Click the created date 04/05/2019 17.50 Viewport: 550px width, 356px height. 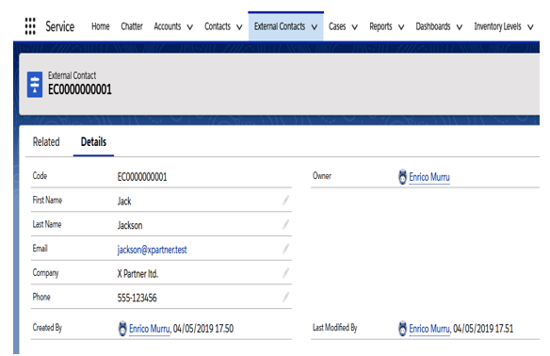click(203, 329)
